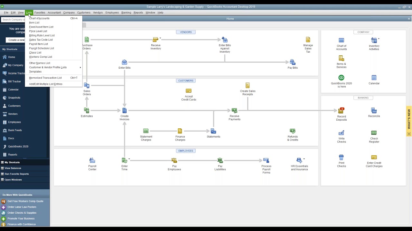412x231 pixels.
Task: Open Accept Credit Cards icon
Action: [189, 91]
